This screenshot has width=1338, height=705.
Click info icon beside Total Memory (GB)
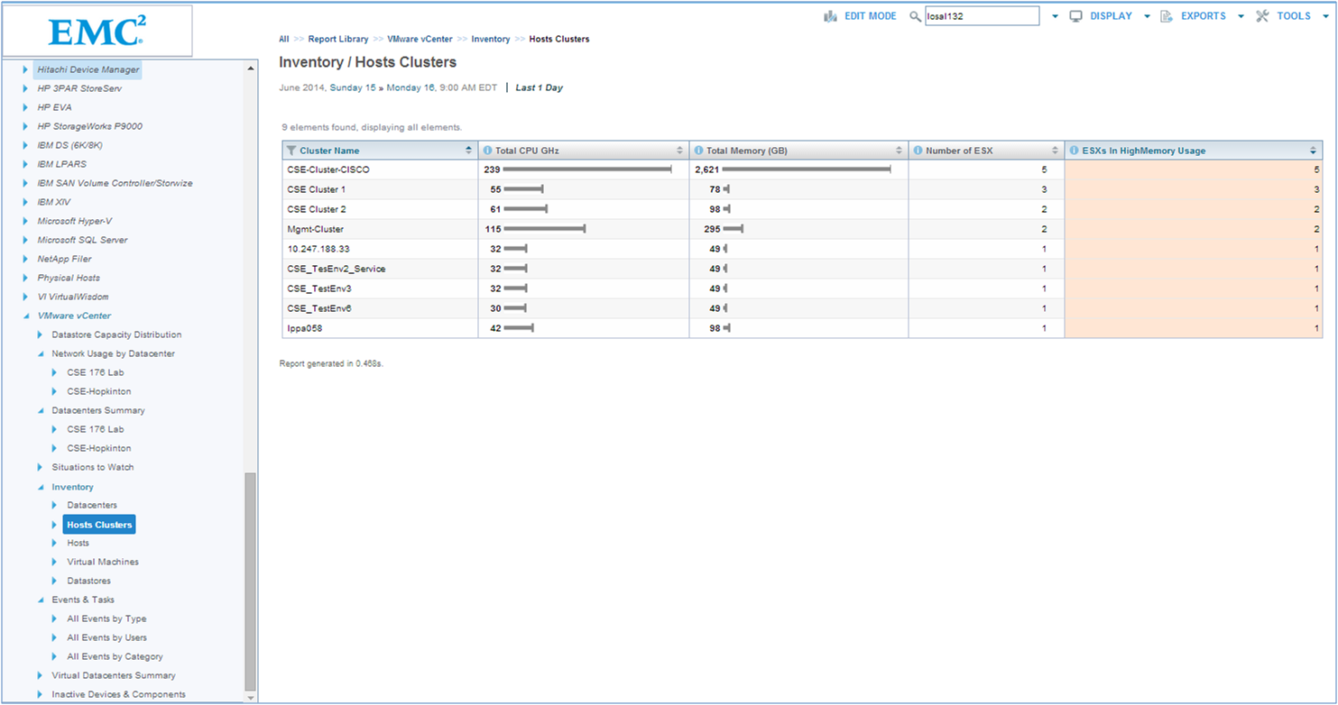coord(699,151)
